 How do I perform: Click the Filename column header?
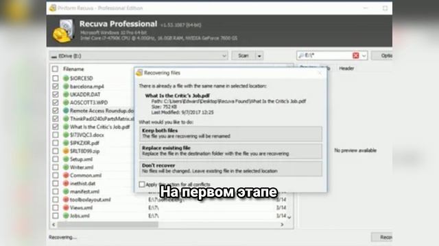click(73, 69)
